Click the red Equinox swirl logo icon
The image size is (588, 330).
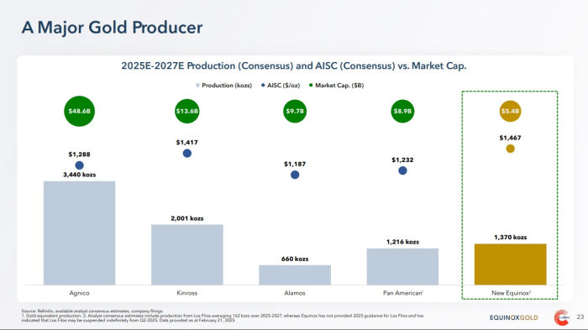pyautogui.click(x=561, y=317)
